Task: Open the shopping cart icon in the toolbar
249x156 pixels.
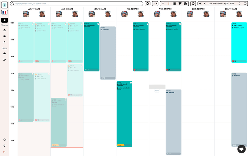Action: (x=180, y=3)
